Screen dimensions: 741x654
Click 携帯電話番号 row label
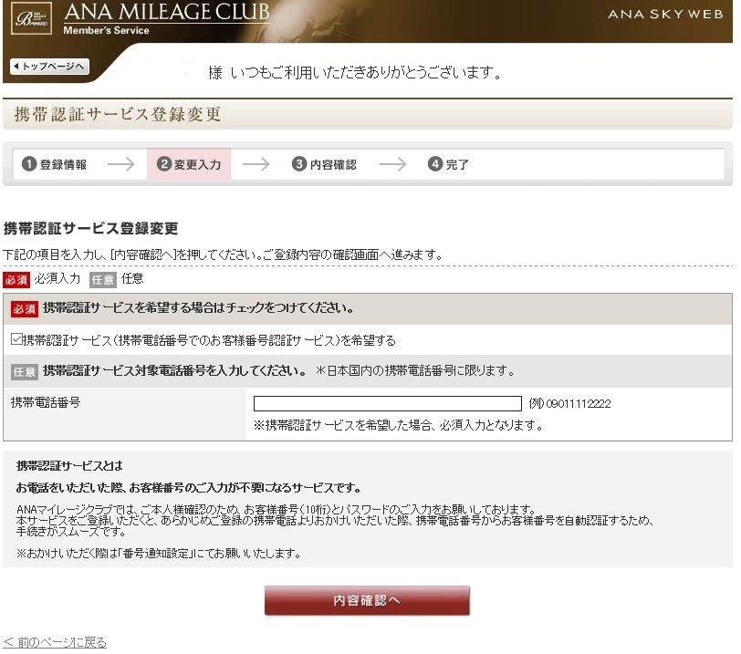click(46, 402)
